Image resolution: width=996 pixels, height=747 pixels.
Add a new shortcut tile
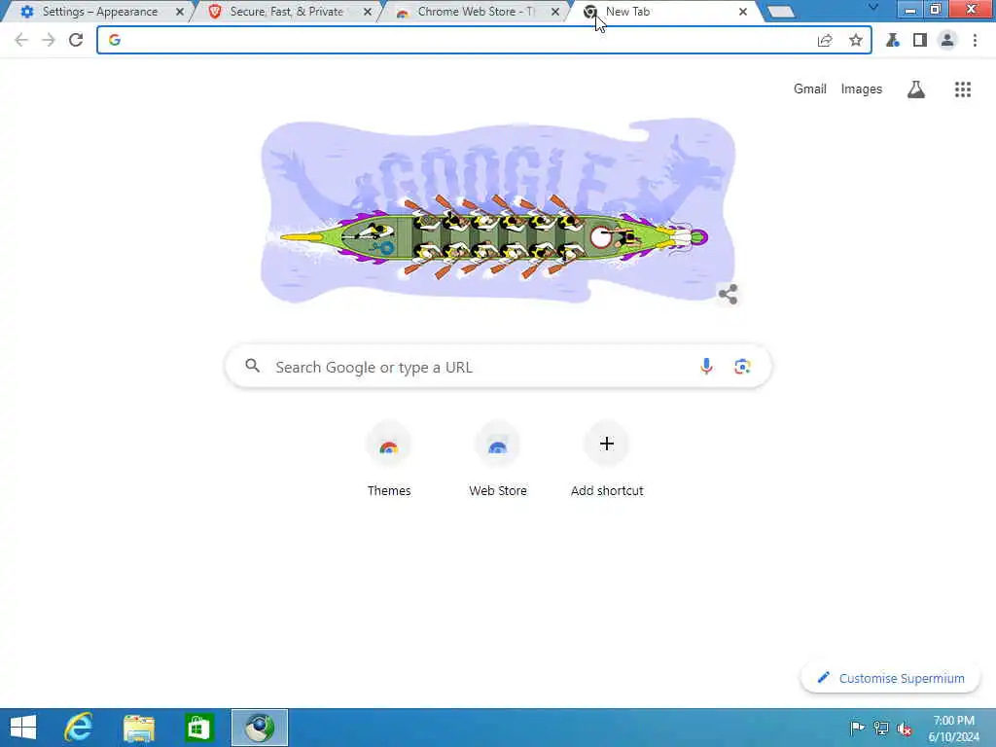[x=607, y=459]
